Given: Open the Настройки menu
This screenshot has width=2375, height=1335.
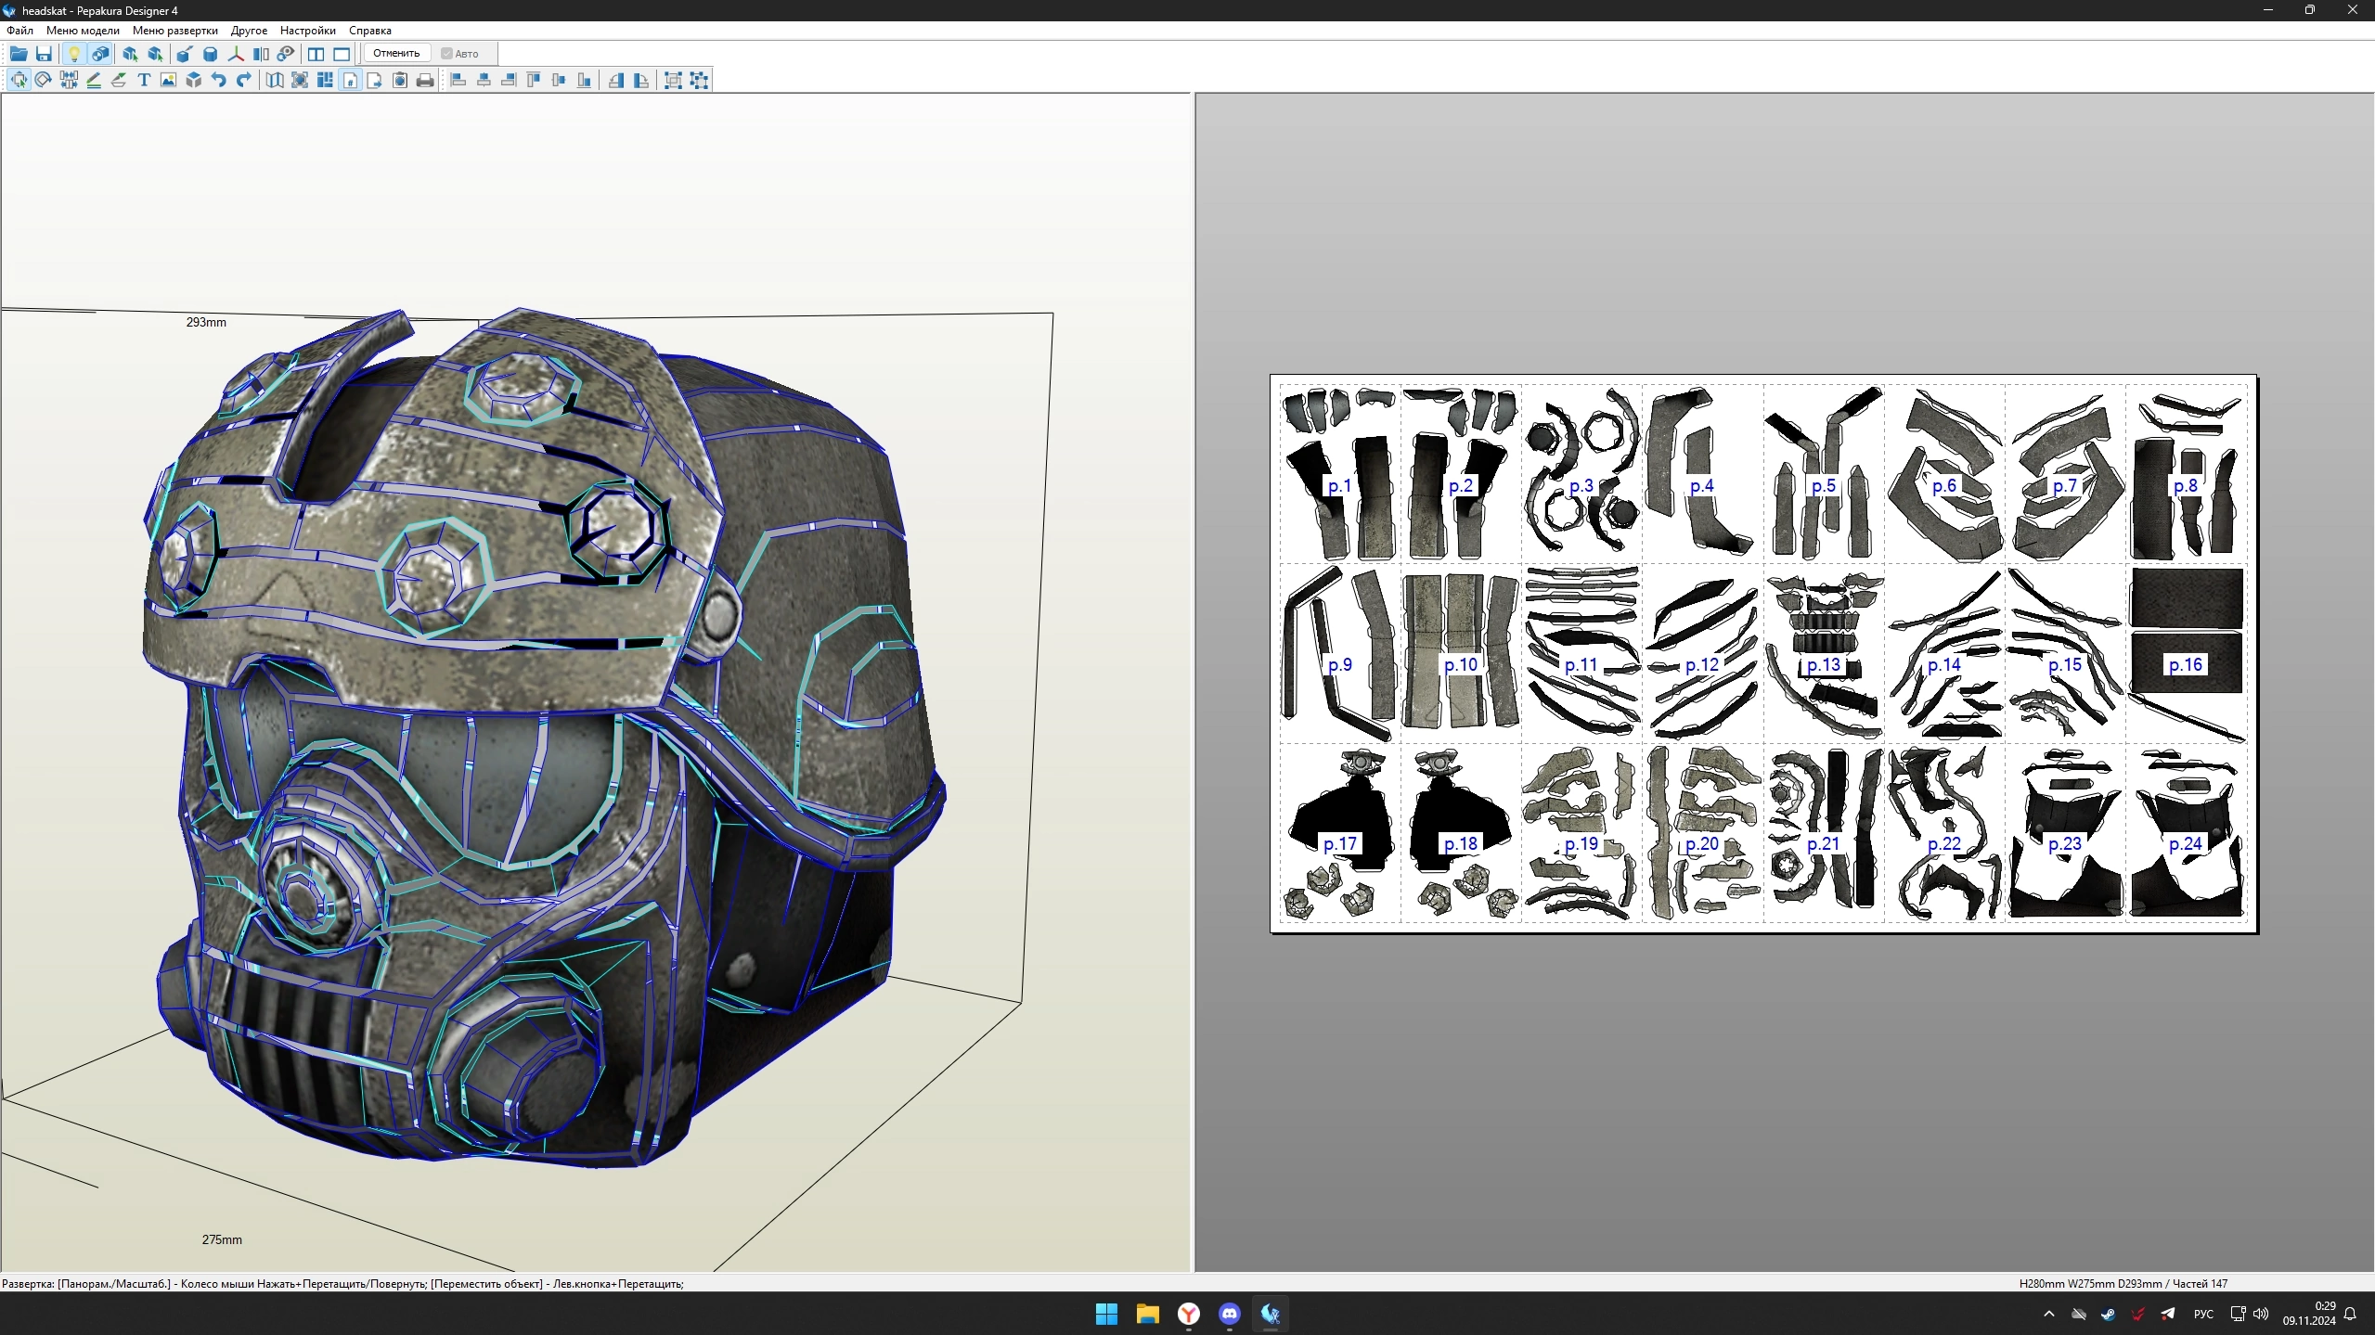Looking at the screenshot, I should [308, 31].
